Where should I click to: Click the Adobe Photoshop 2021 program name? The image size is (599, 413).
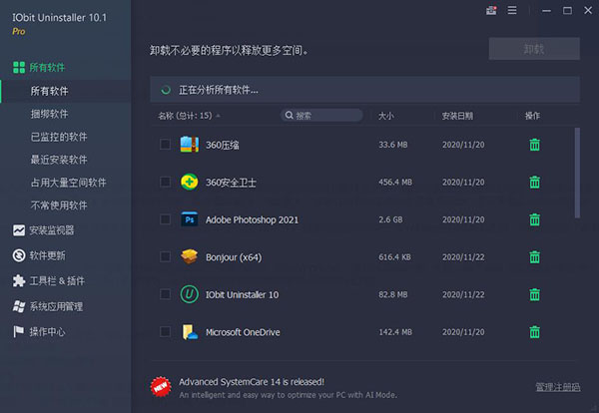(x=252, y=219)
